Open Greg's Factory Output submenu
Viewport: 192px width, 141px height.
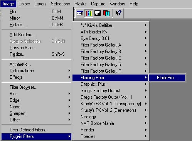111,91
